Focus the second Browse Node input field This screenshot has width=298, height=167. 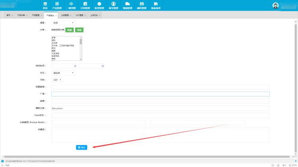197,123
